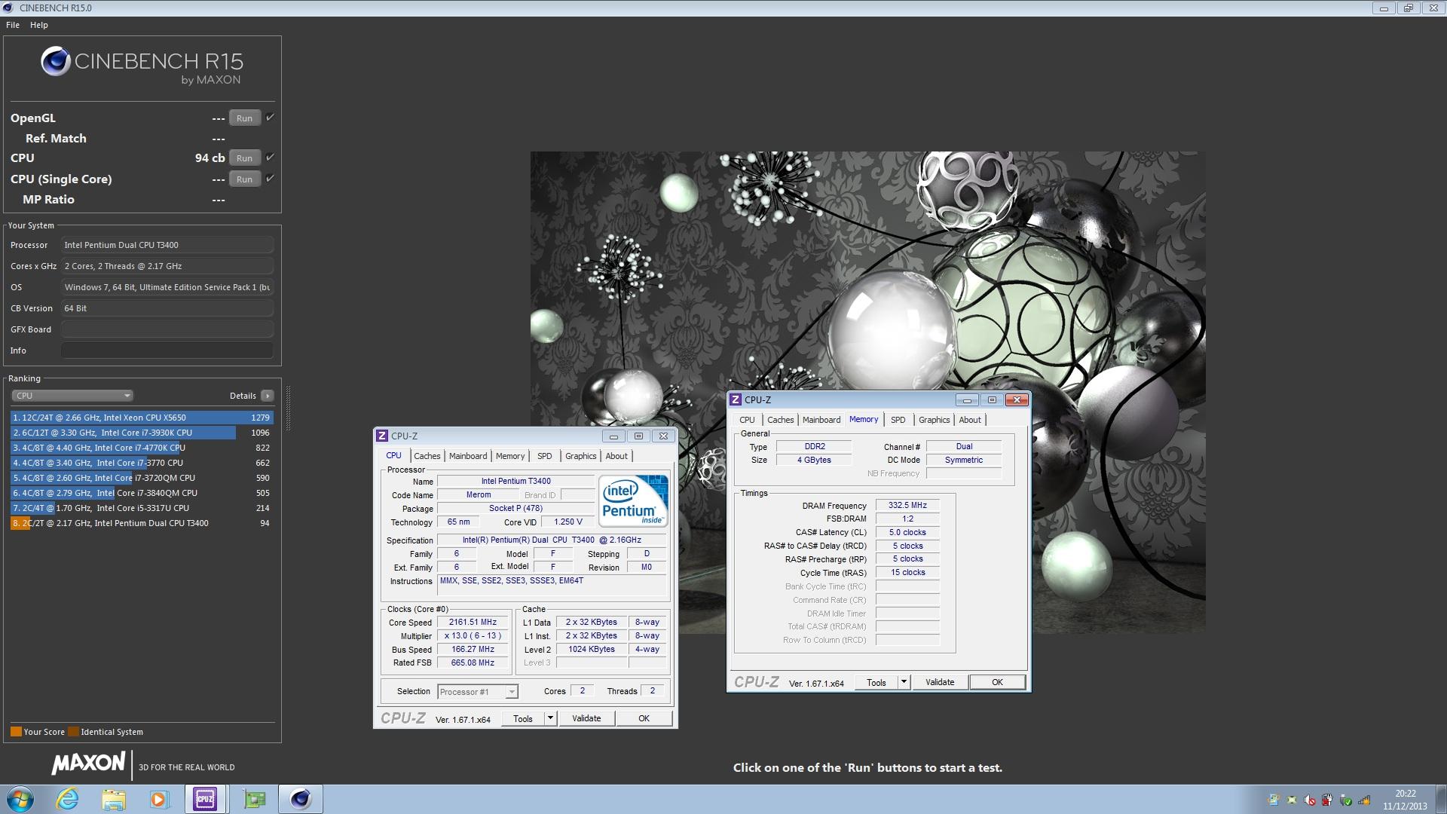Click the Identical System brown legend swatch

pos(73,732)
